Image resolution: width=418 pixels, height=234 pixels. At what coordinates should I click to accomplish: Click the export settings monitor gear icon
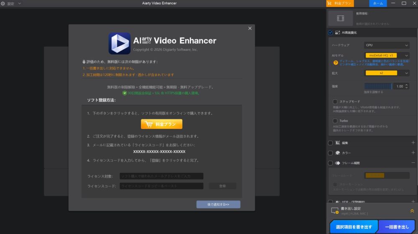tap(334, 211)
